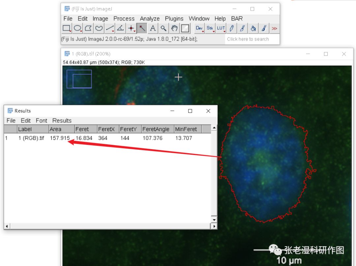Click Results vertical scrollbar down arrow

point(214,220)
